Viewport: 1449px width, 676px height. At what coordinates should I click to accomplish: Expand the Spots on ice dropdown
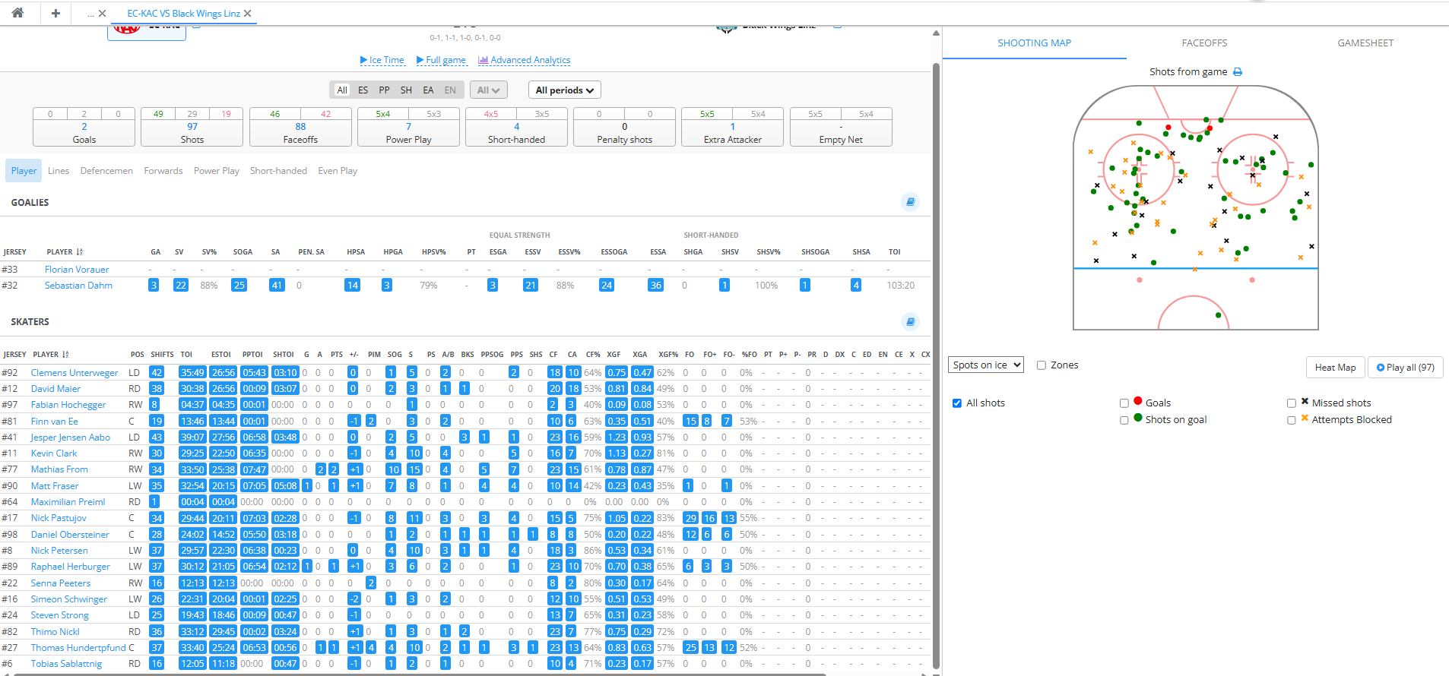[x=986, y=365]
